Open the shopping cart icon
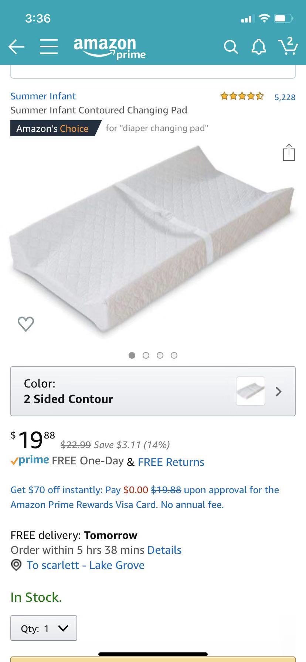The height and width of the screenshot is (662, 306). click(x=288, y=46)
